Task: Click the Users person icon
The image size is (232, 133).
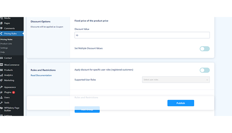Action: [1, 97]
